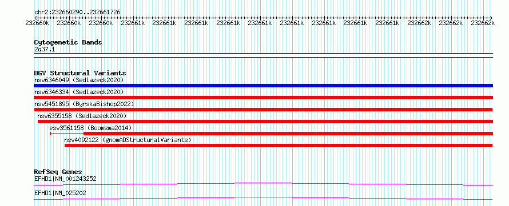Click the EFHD1|NM_001243252 gene label
Image resolution: width=509 pixels, height=206 pixels.
tap(65, 179)
